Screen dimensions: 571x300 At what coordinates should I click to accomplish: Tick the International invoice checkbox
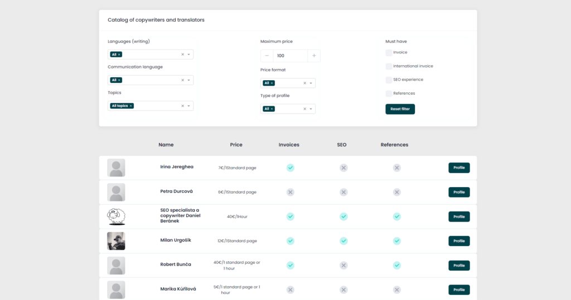click(389, 66)
